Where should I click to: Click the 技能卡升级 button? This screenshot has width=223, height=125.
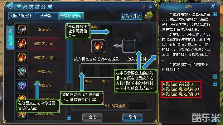tap(131, 16)
